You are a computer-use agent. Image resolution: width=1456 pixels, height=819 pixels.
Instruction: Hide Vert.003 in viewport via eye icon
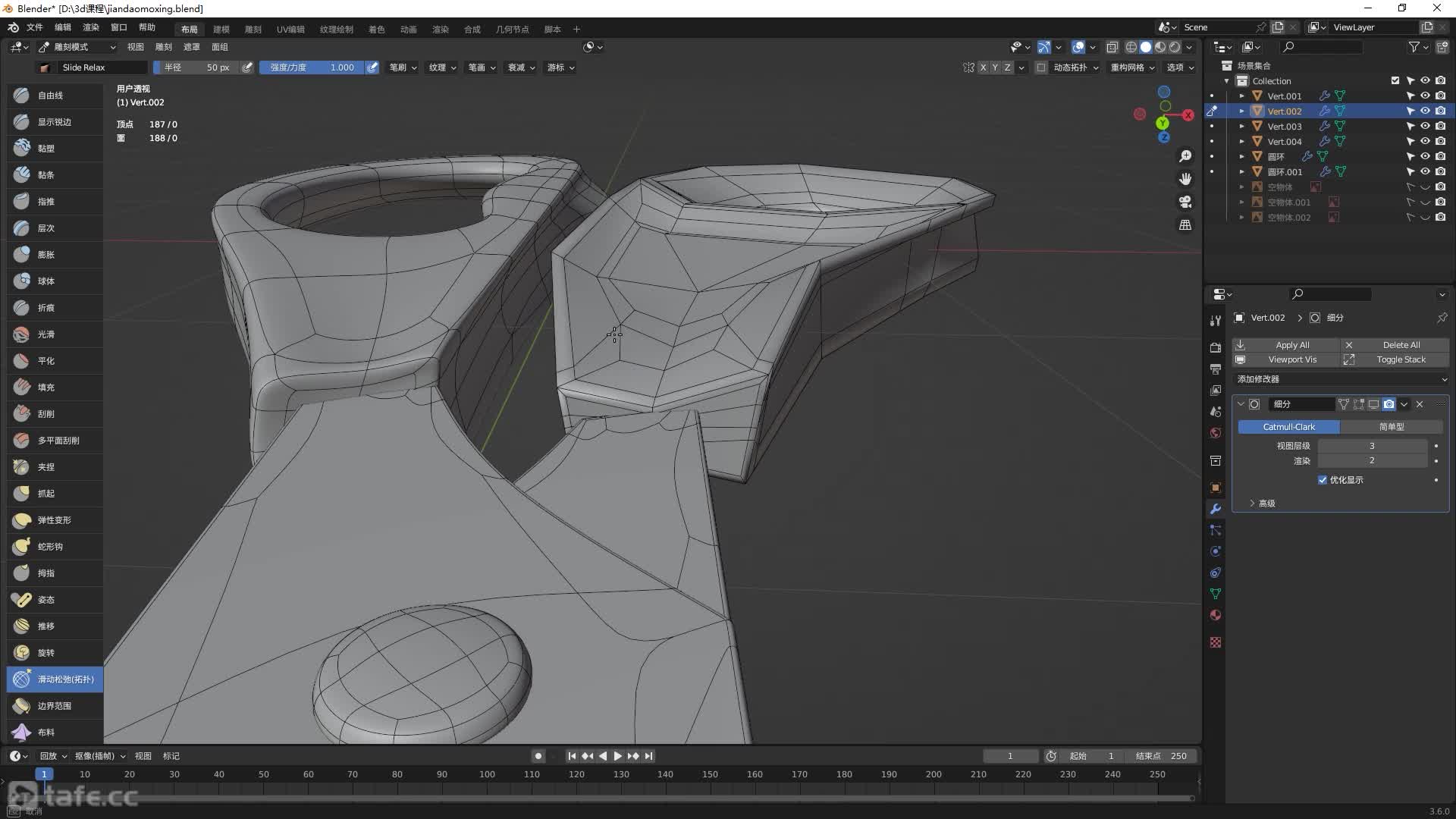pos(1425,127)
